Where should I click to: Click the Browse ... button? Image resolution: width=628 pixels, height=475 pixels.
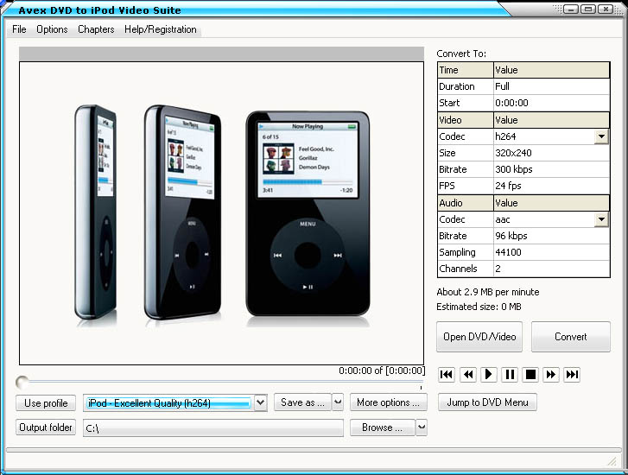click(x=383, y=427)
